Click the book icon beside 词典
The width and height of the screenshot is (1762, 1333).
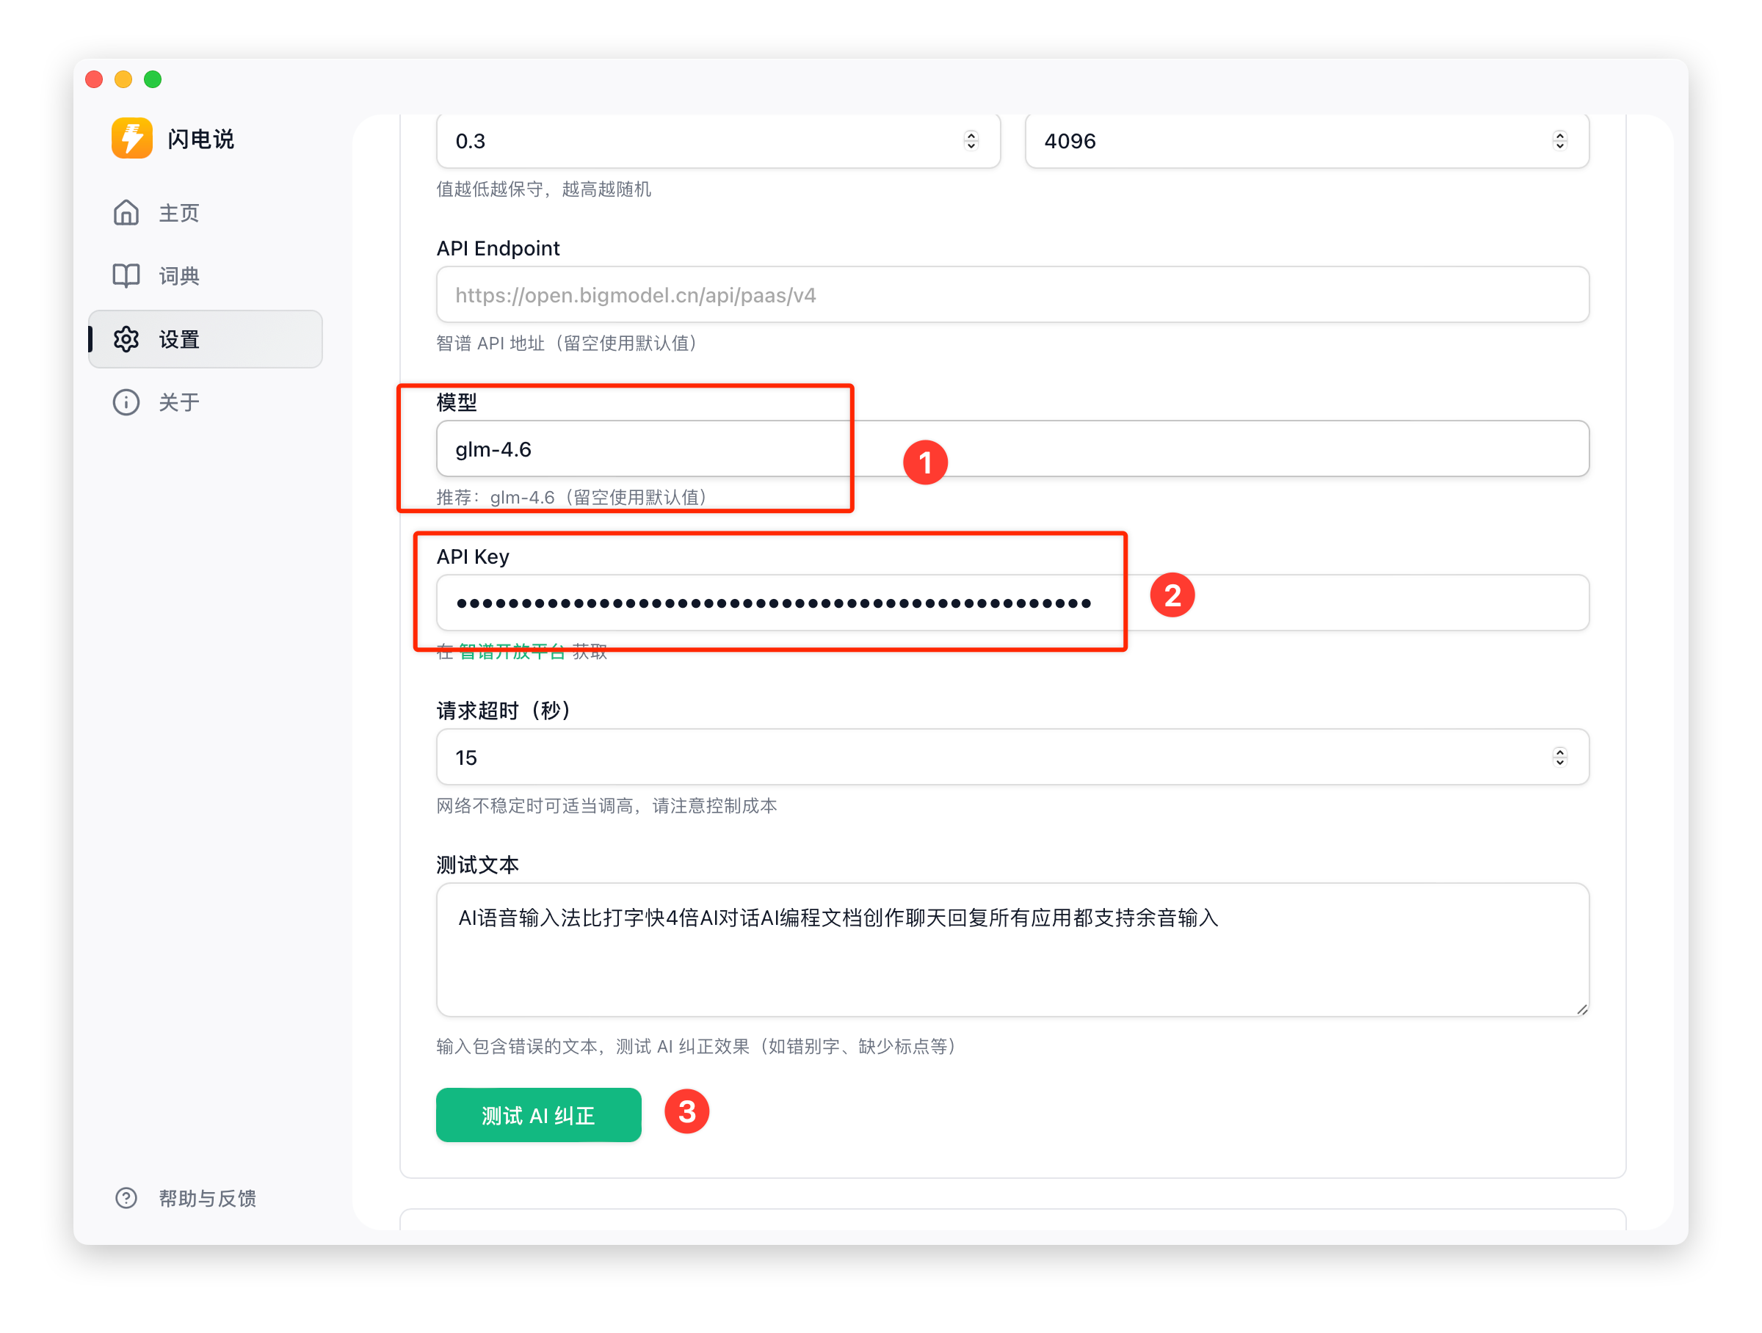126,275
